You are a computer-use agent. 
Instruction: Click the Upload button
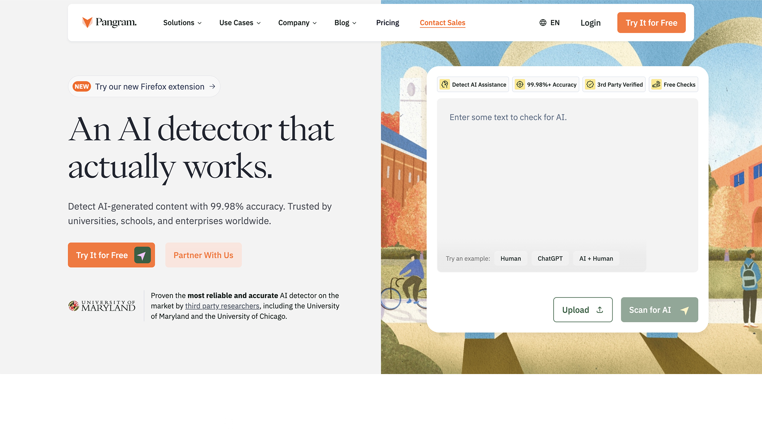click(583, 310)
